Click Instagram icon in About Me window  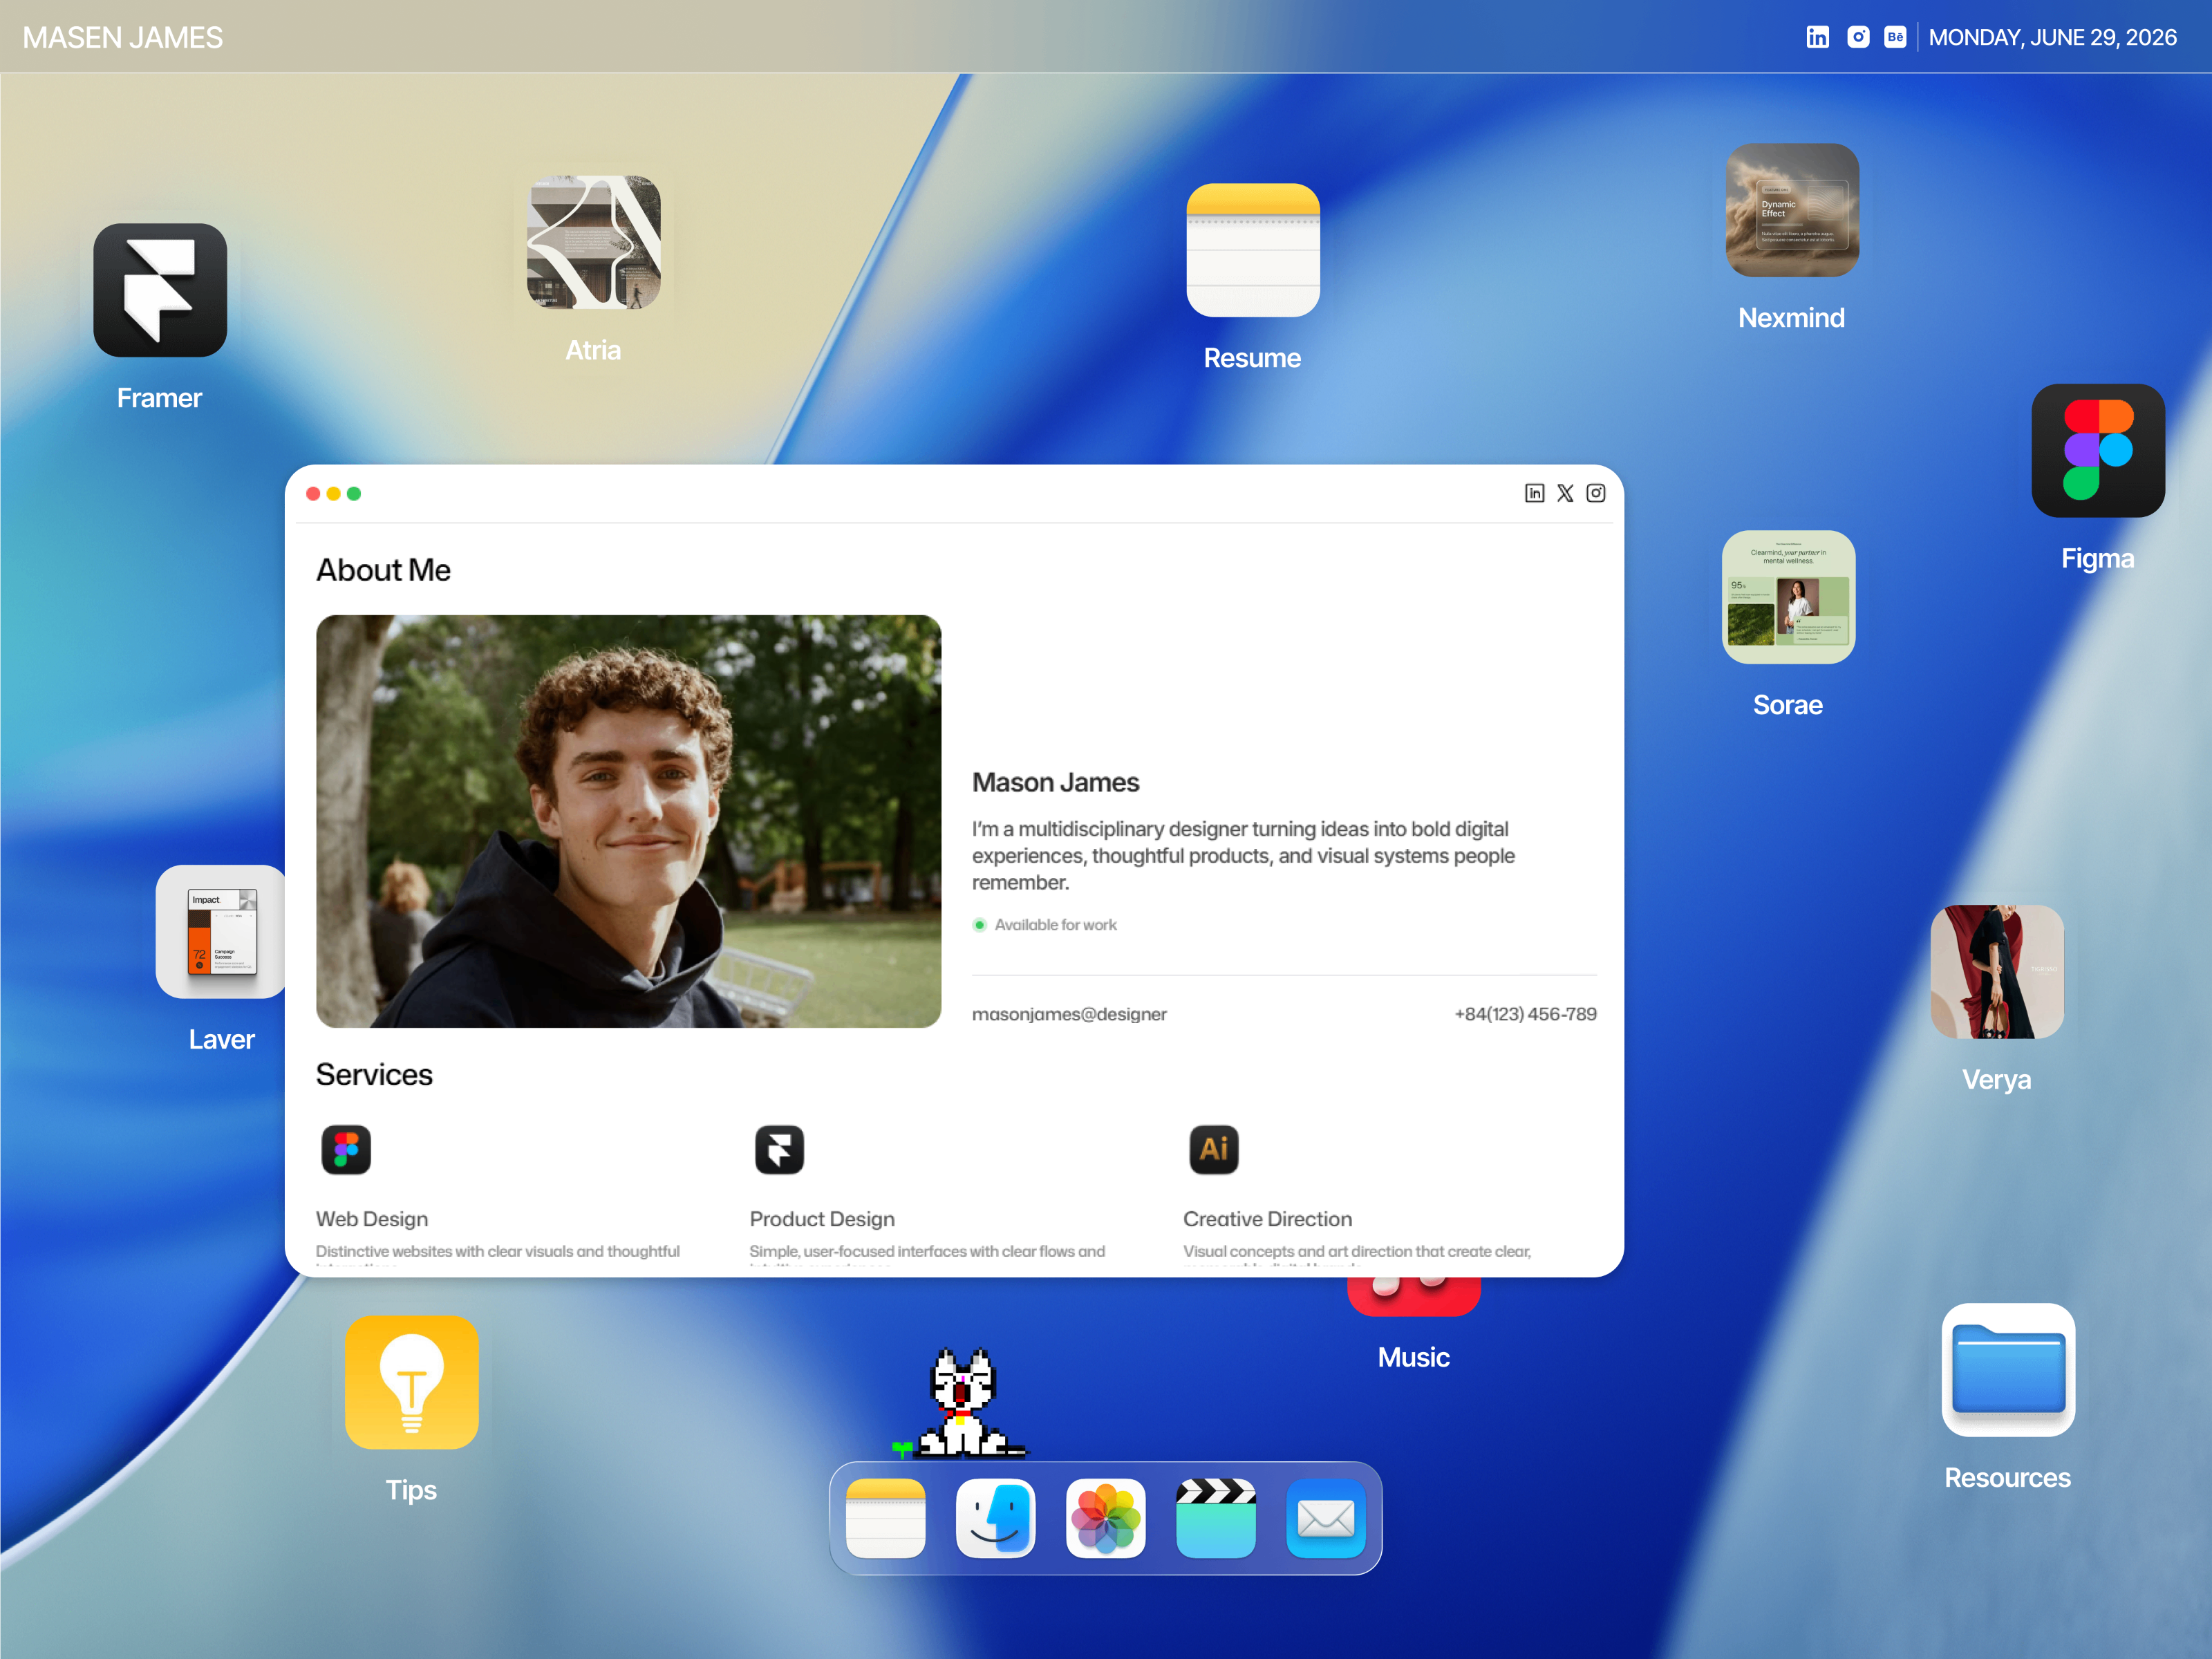click(1596, 493)
